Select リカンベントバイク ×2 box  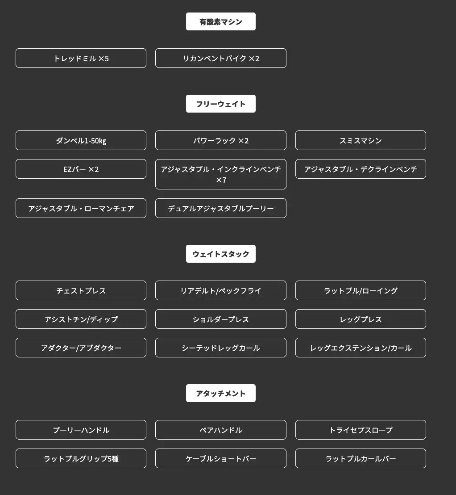click(220, 58)
